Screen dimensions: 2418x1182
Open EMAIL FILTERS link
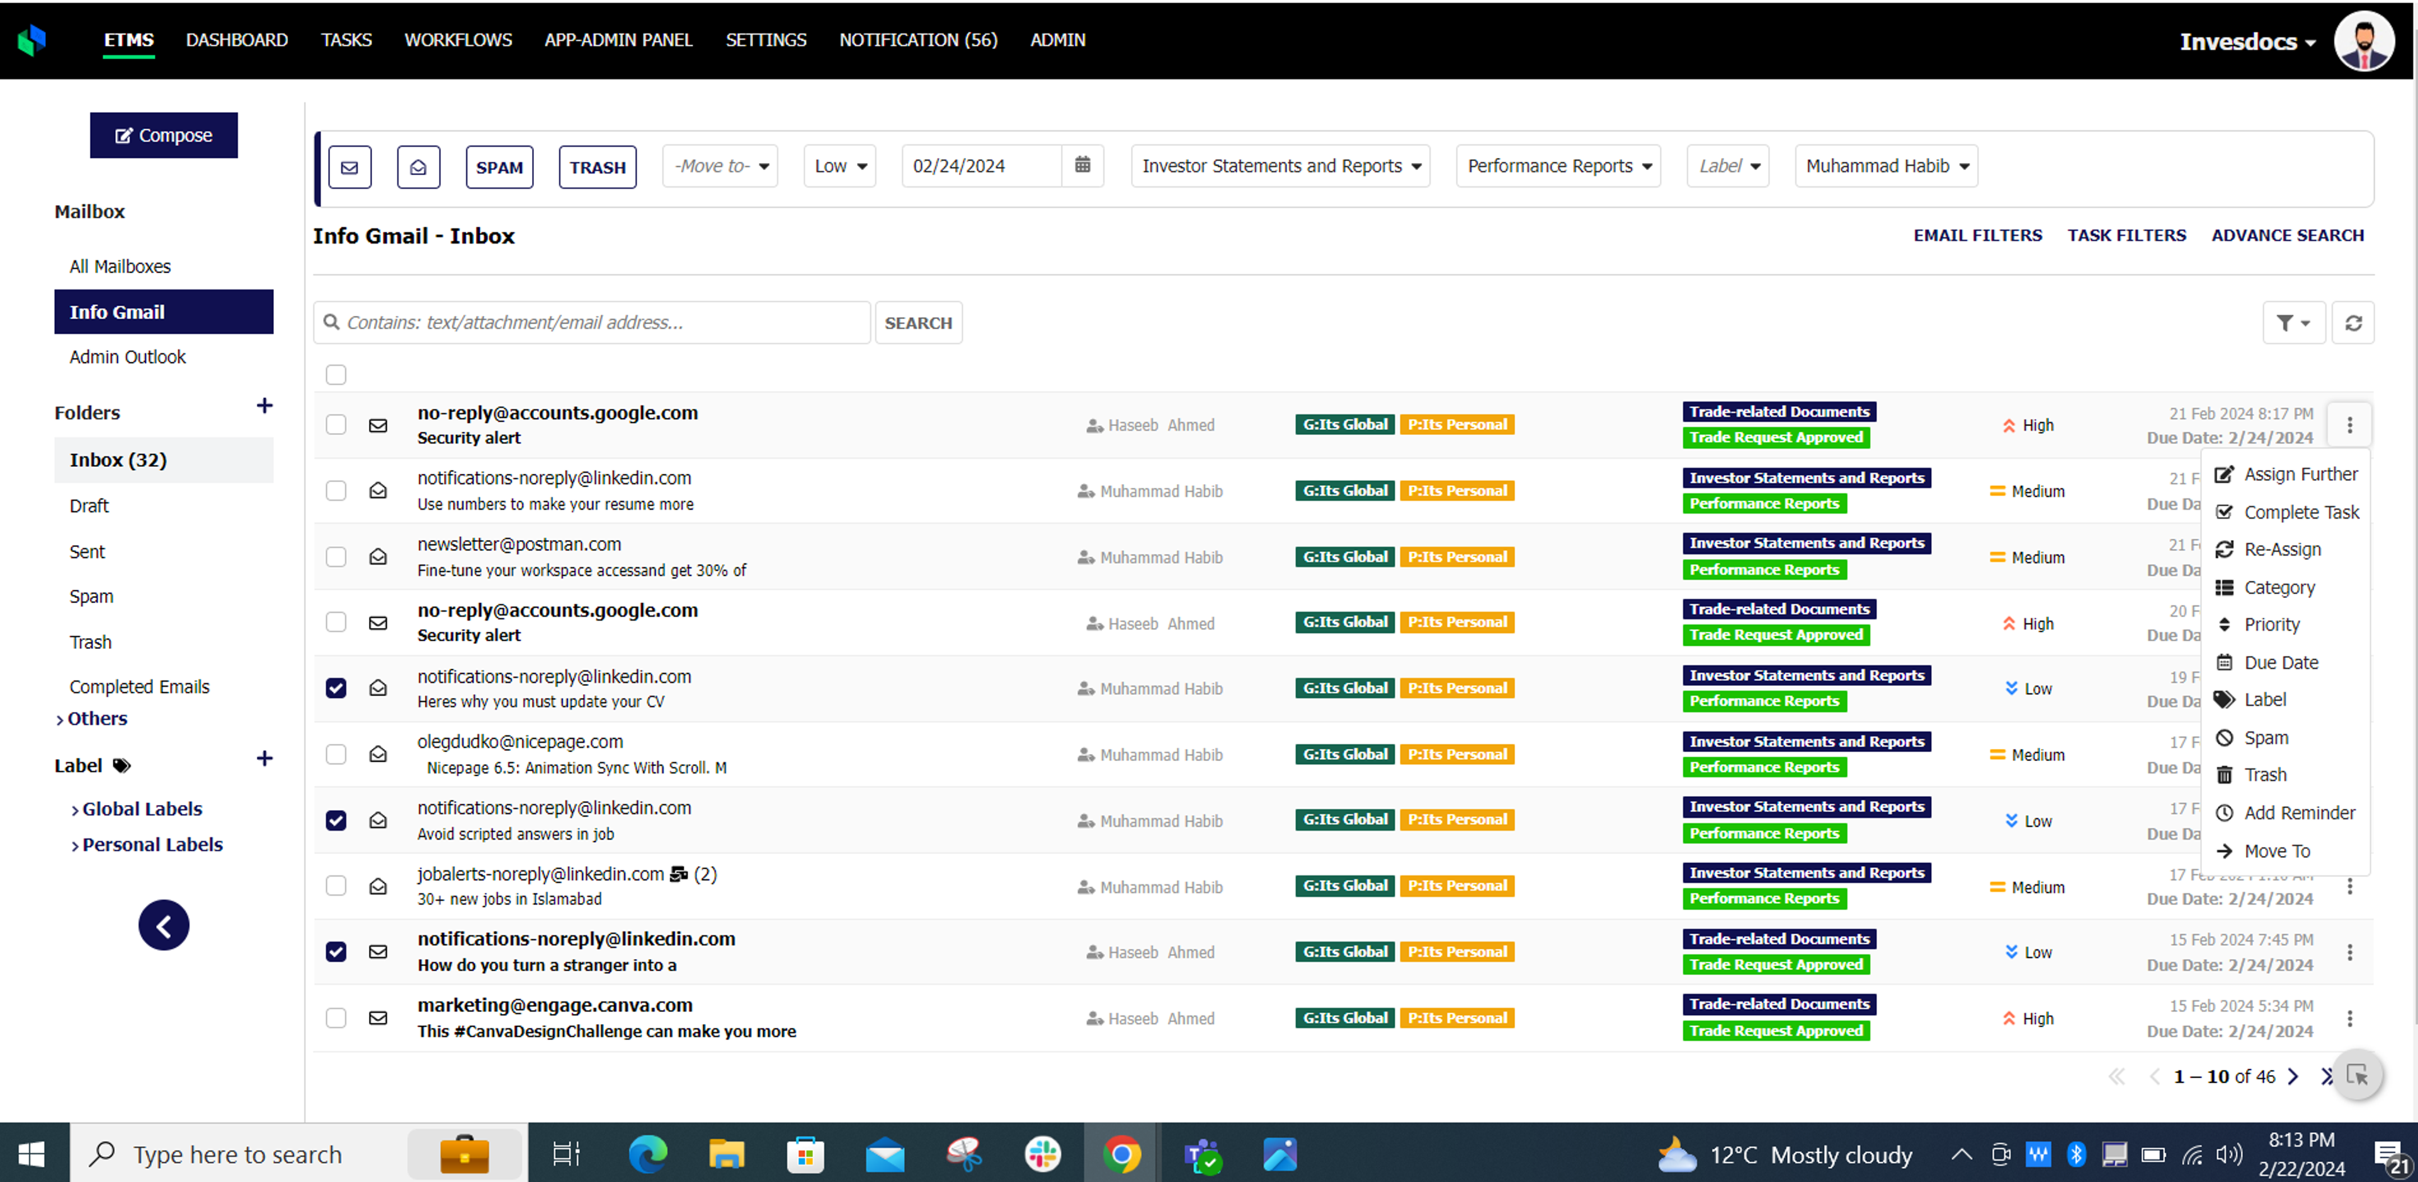[x=1977, y=235]
